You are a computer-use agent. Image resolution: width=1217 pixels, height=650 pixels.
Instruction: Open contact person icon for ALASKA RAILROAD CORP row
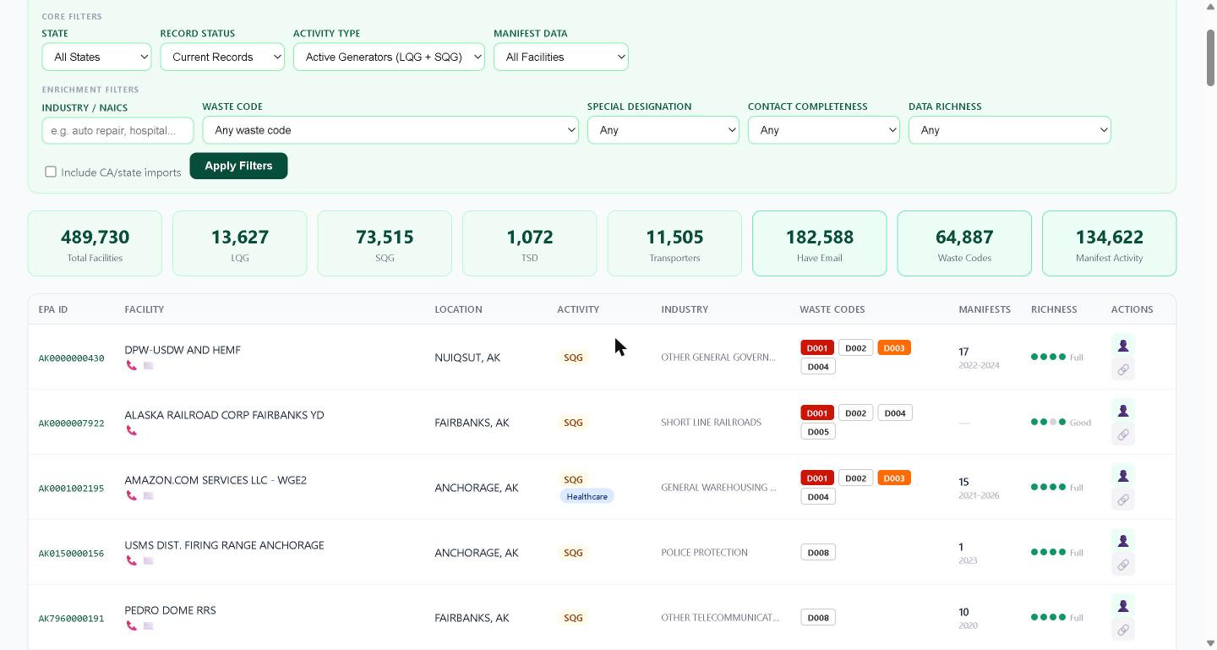[x=1122, y=411]
